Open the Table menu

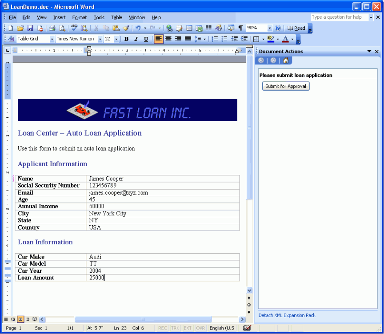116,17
